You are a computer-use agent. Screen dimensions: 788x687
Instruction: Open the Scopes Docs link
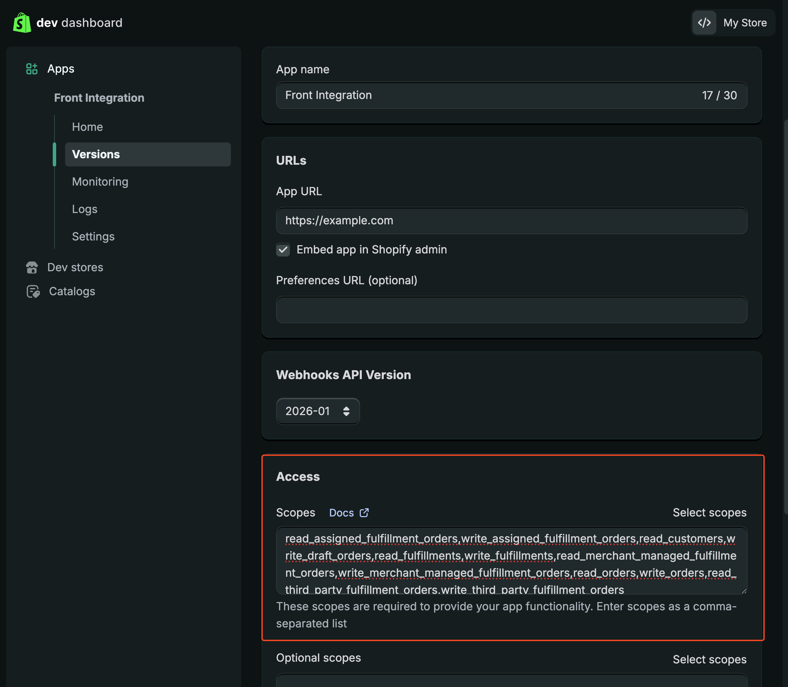click(341, 513)
